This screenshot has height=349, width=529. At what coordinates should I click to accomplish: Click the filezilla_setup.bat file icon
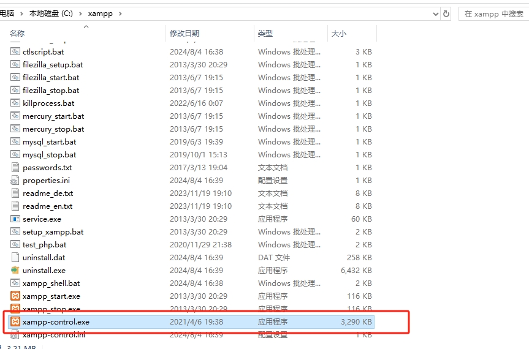[x=15, y=64]
